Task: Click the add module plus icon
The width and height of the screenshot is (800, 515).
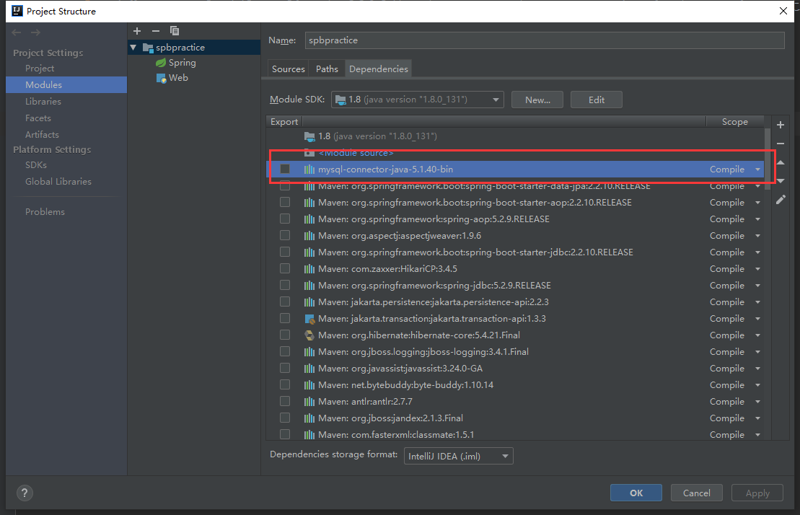Action: pyautogui.click(x=137, y=31)
